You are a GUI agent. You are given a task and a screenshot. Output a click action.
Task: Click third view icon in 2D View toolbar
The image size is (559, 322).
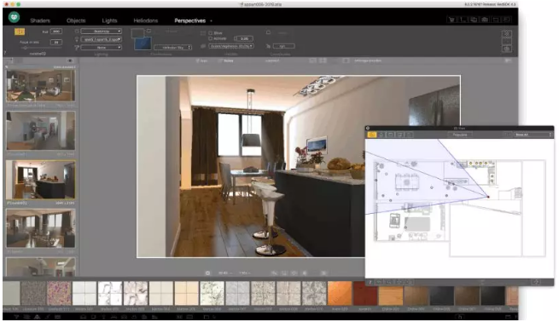click(391, 135)
